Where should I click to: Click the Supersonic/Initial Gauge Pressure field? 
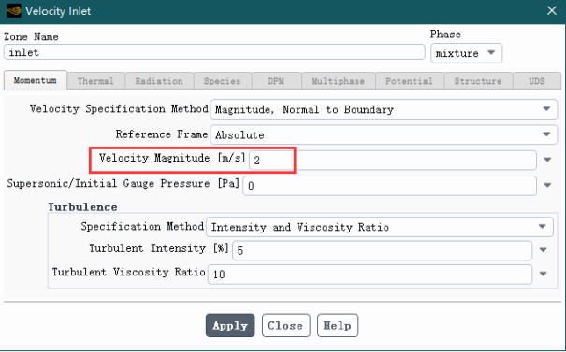[389, 186]
